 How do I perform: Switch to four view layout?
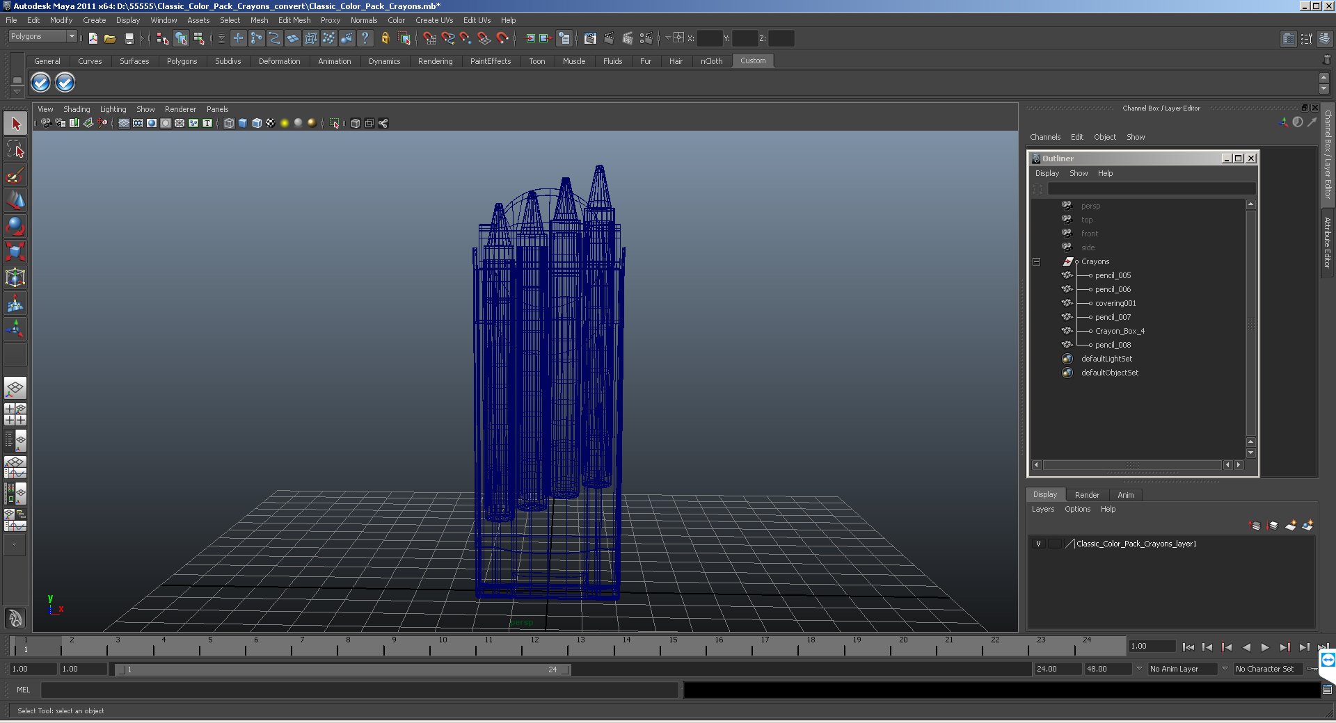[15, 414]
